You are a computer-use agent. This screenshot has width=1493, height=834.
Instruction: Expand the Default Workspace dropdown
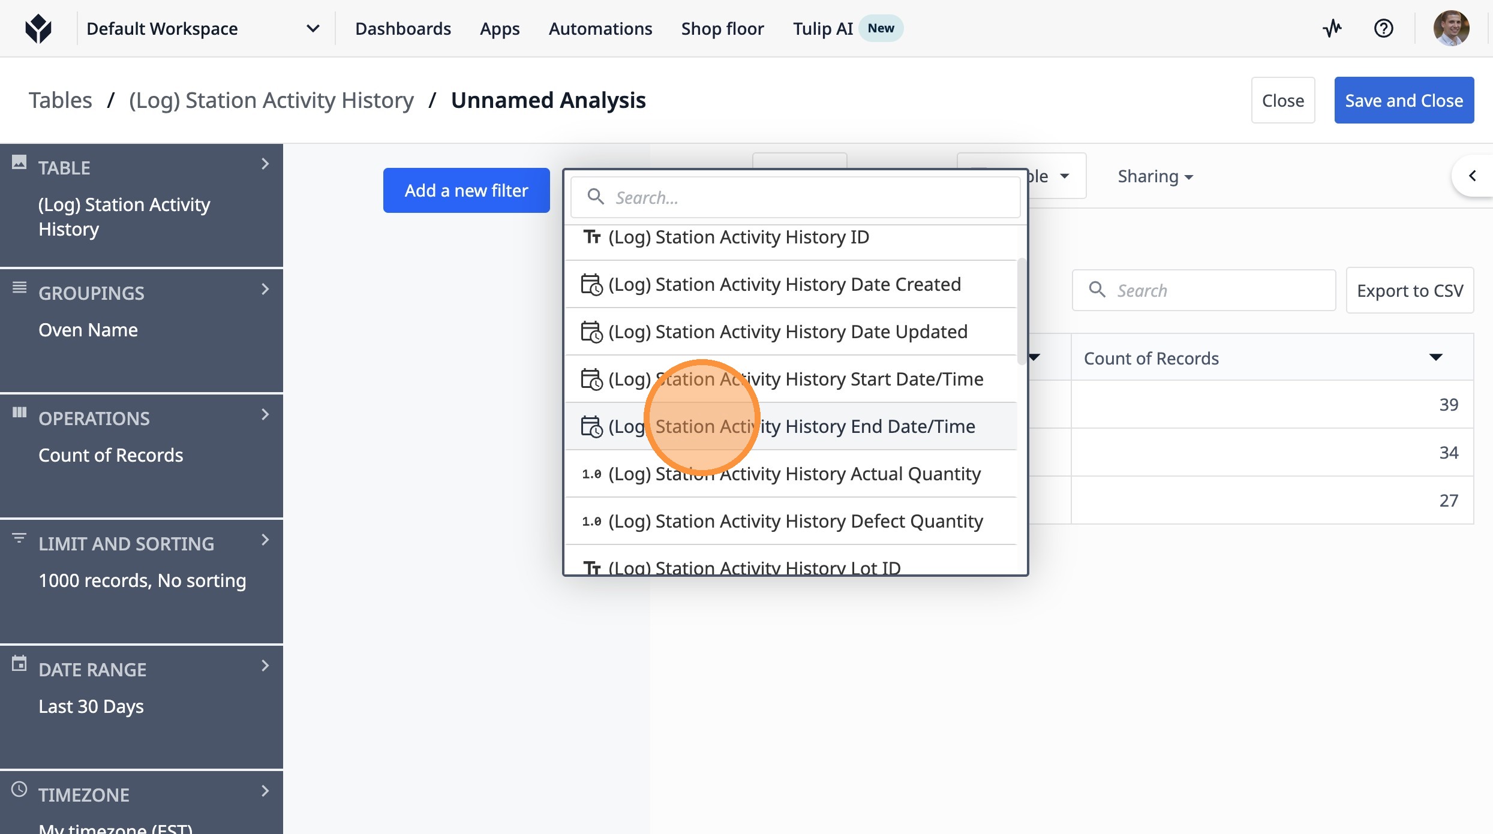(x=313, y=28)
